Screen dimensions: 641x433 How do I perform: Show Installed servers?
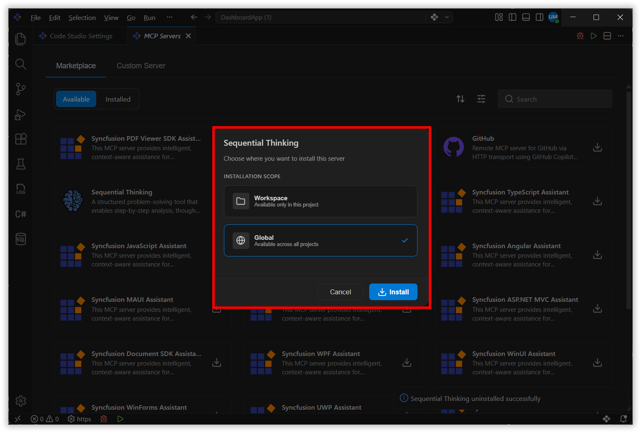point(118,99)
